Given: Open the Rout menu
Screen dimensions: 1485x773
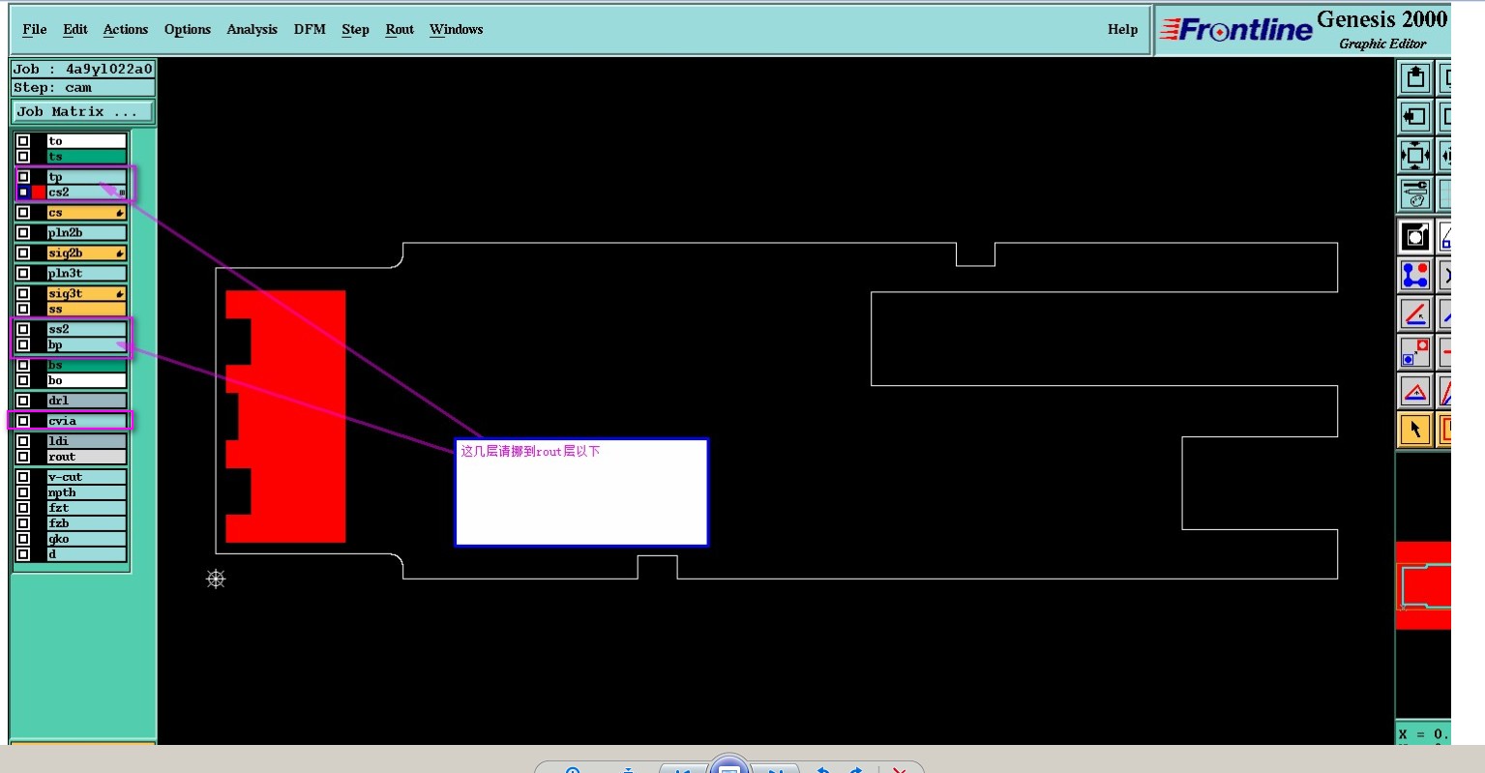Looking at the screenshot, I should (400, 30).
